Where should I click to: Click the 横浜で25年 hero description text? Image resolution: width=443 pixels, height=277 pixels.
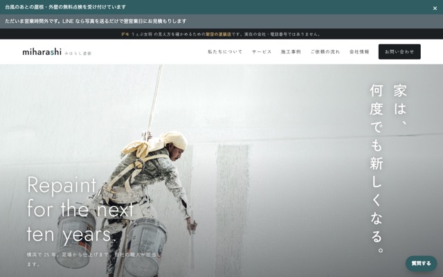(94, 259)
